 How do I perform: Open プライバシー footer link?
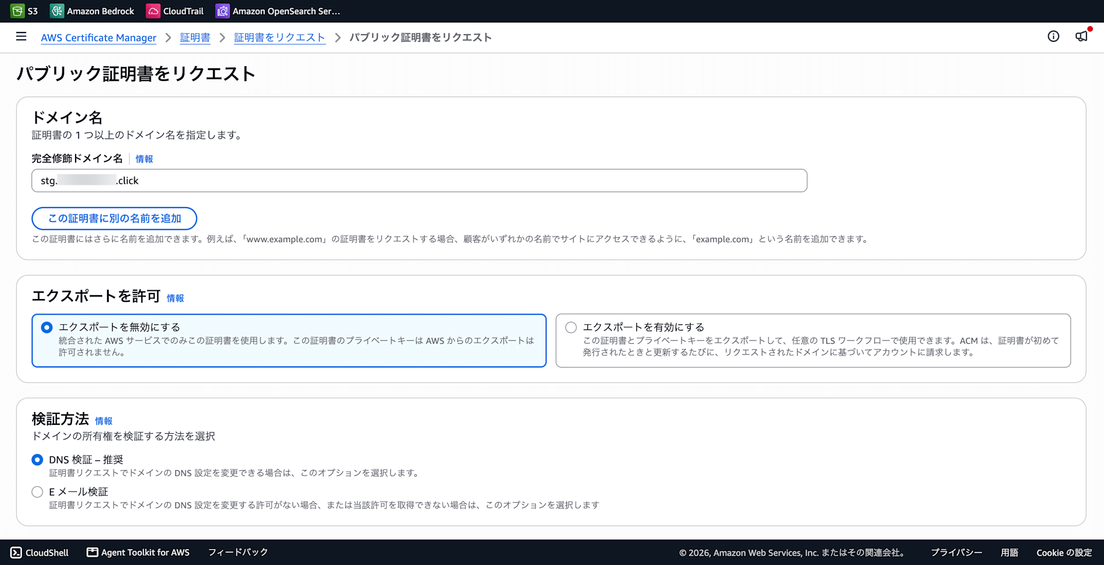(x=957, y=552)
